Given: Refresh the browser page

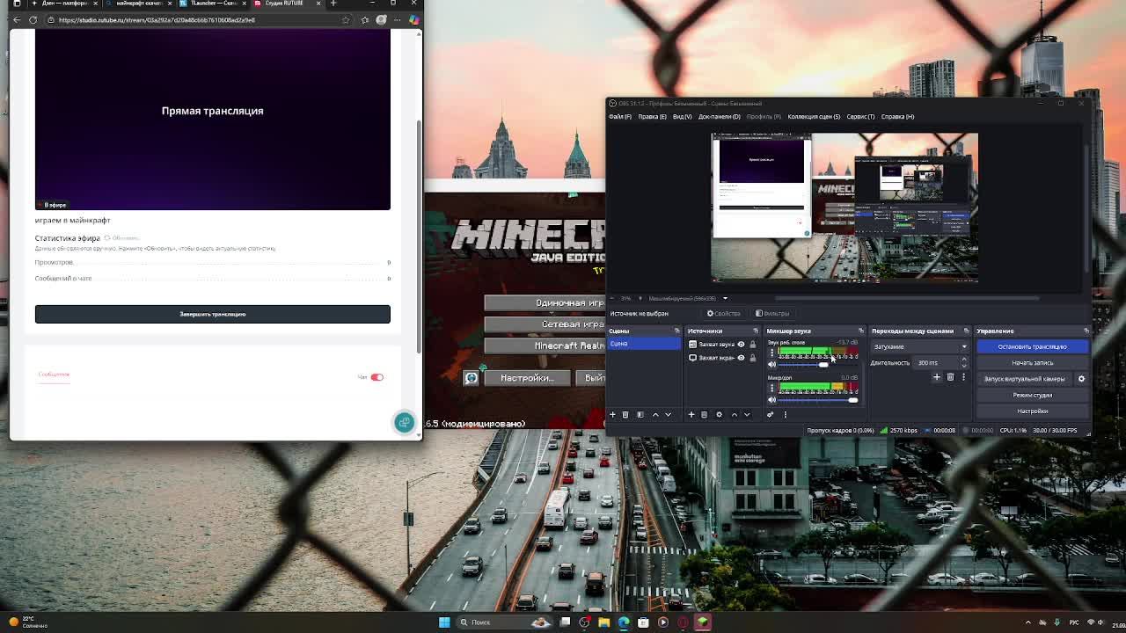Looking at the screenshot, I should click(x=33, y=20).
